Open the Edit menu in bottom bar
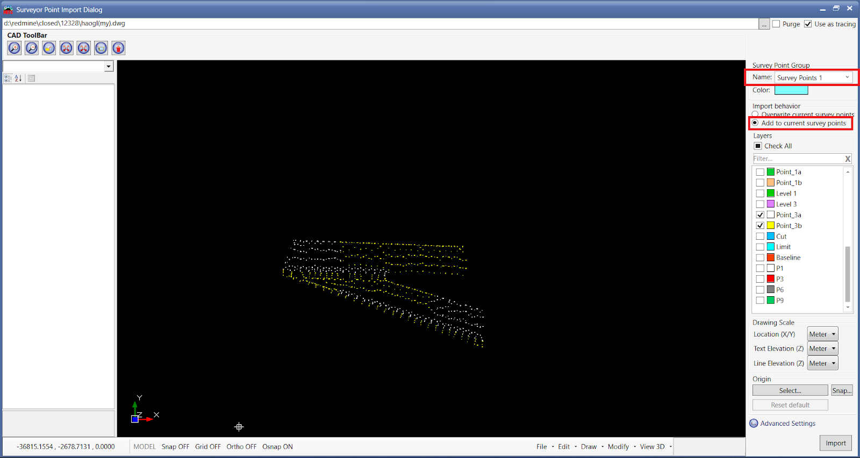 pos(564,447)
